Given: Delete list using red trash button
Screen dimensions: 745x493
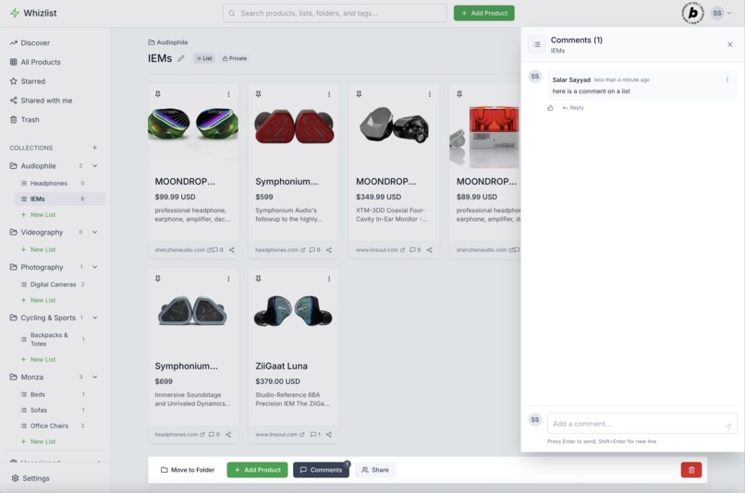Looking at the screenshot, I should tap(691, 470).
